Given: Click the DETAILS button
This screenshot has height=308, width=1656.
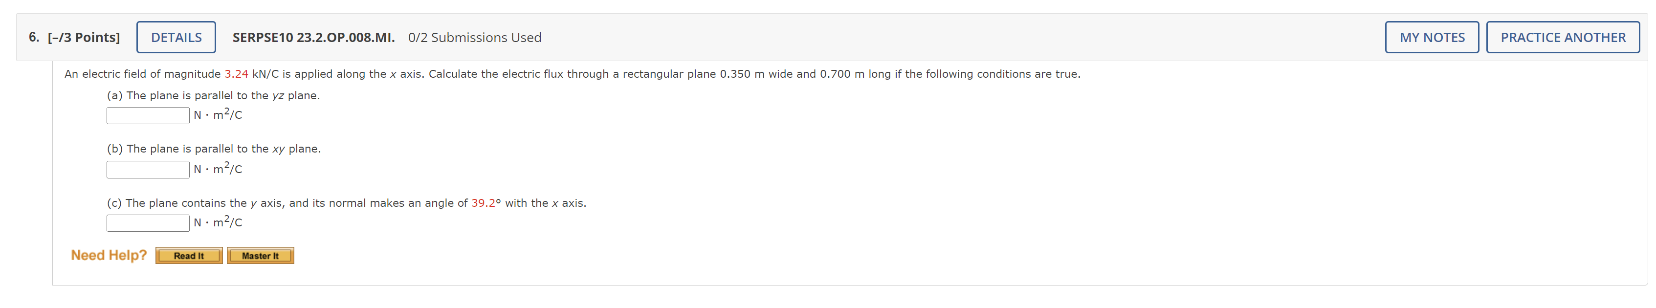Looking at the screenshot, I should pos(176,37).
